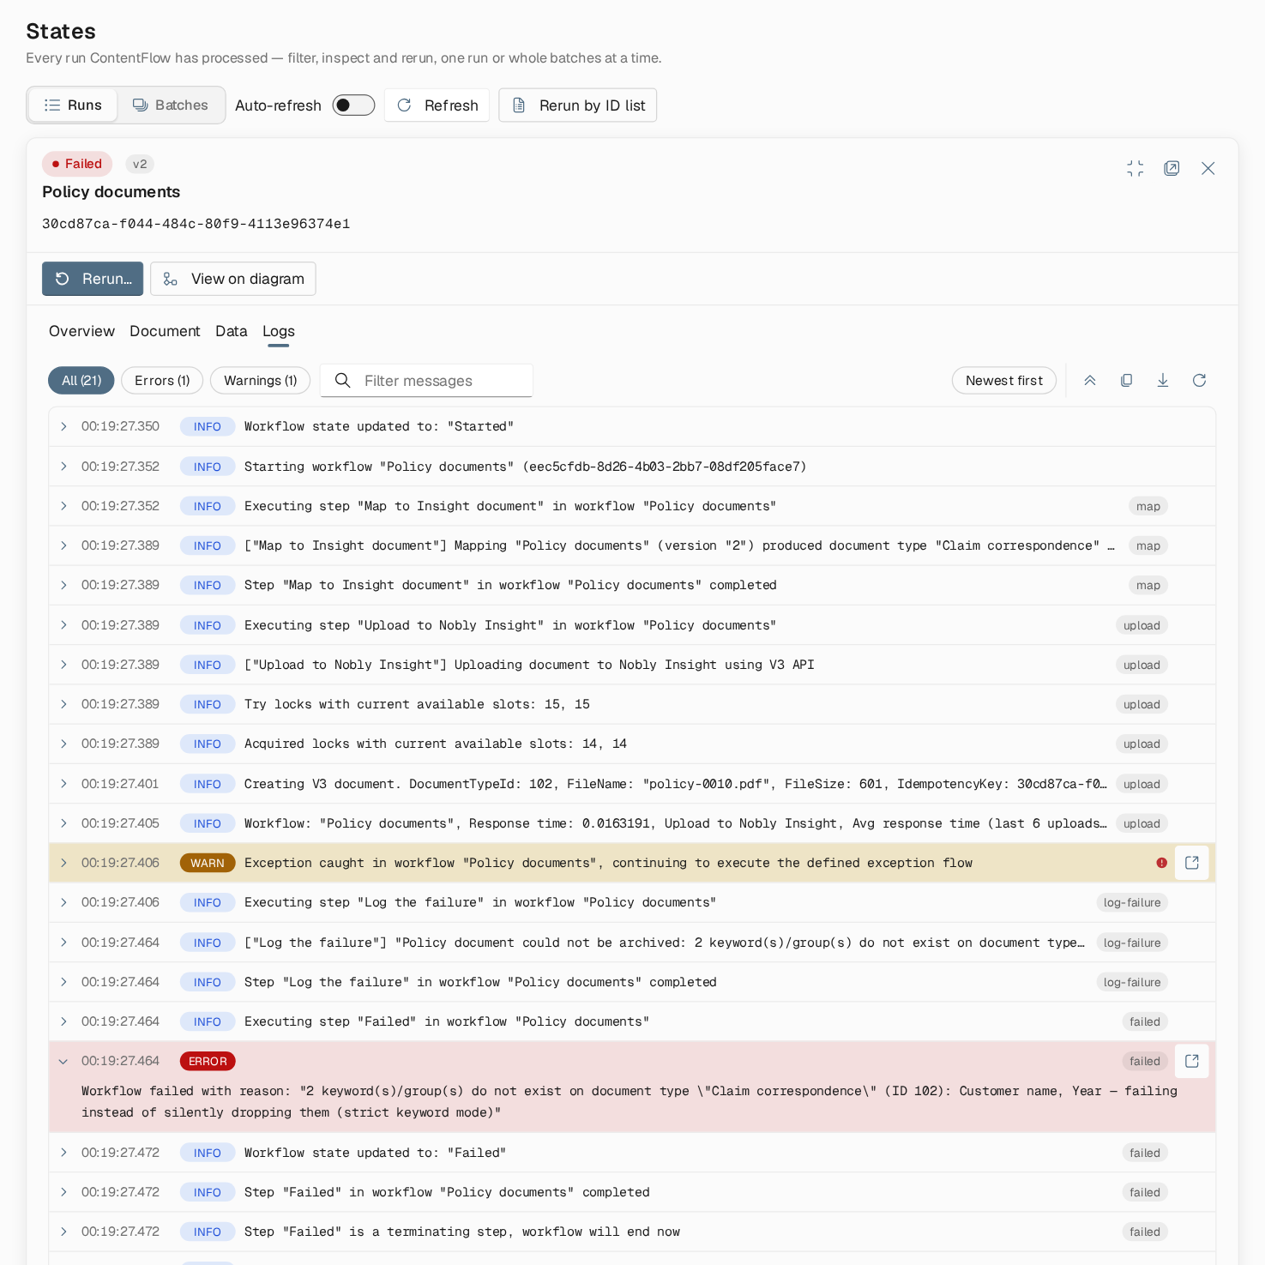Image resolution: width=1265 pixels, height=1265 pixels.
Task: Expand 'Creating V3 document' log row
Action: (63, 784)
